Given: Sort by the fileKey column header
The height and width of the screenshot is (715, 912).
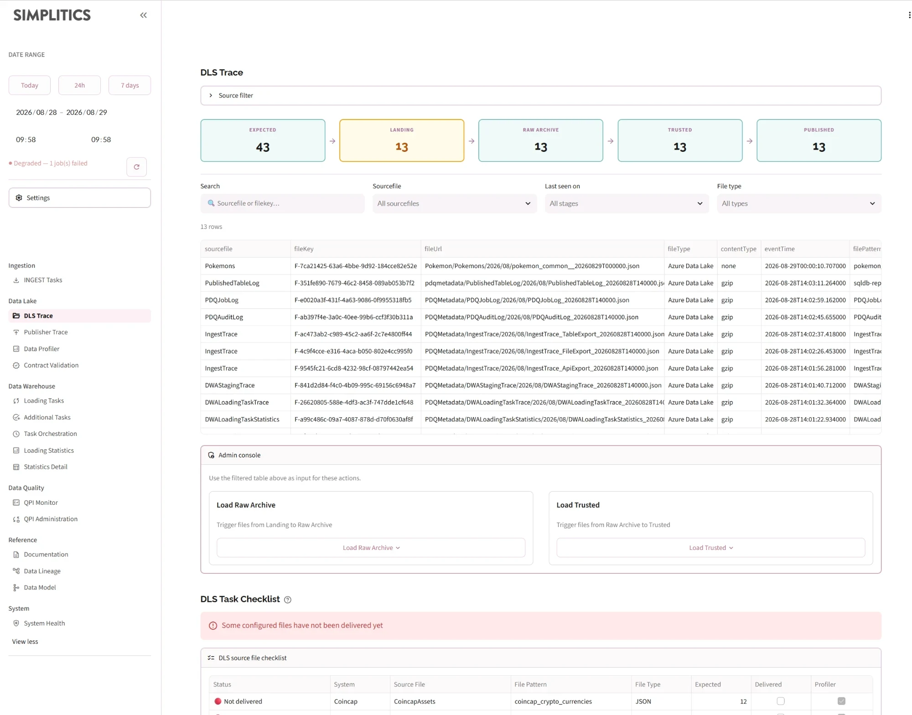Looking at the screenshot, I should [356, 249].
